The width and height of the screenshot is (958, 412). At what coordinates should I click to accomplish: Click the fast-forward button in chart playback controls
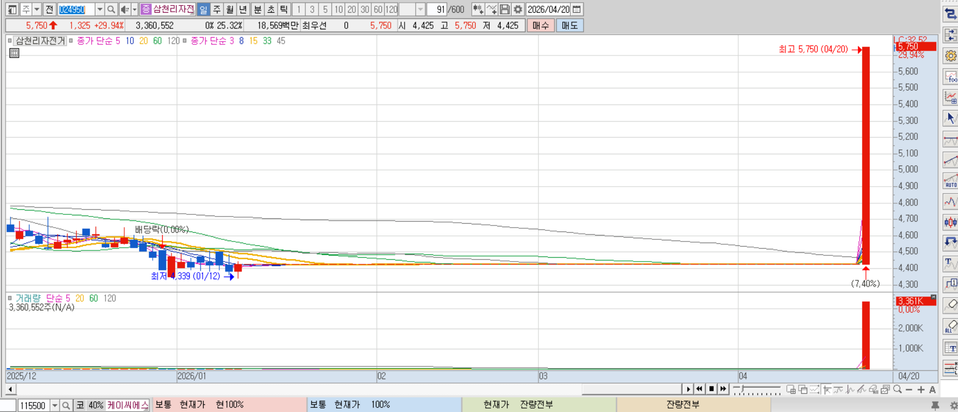point(723,389)
